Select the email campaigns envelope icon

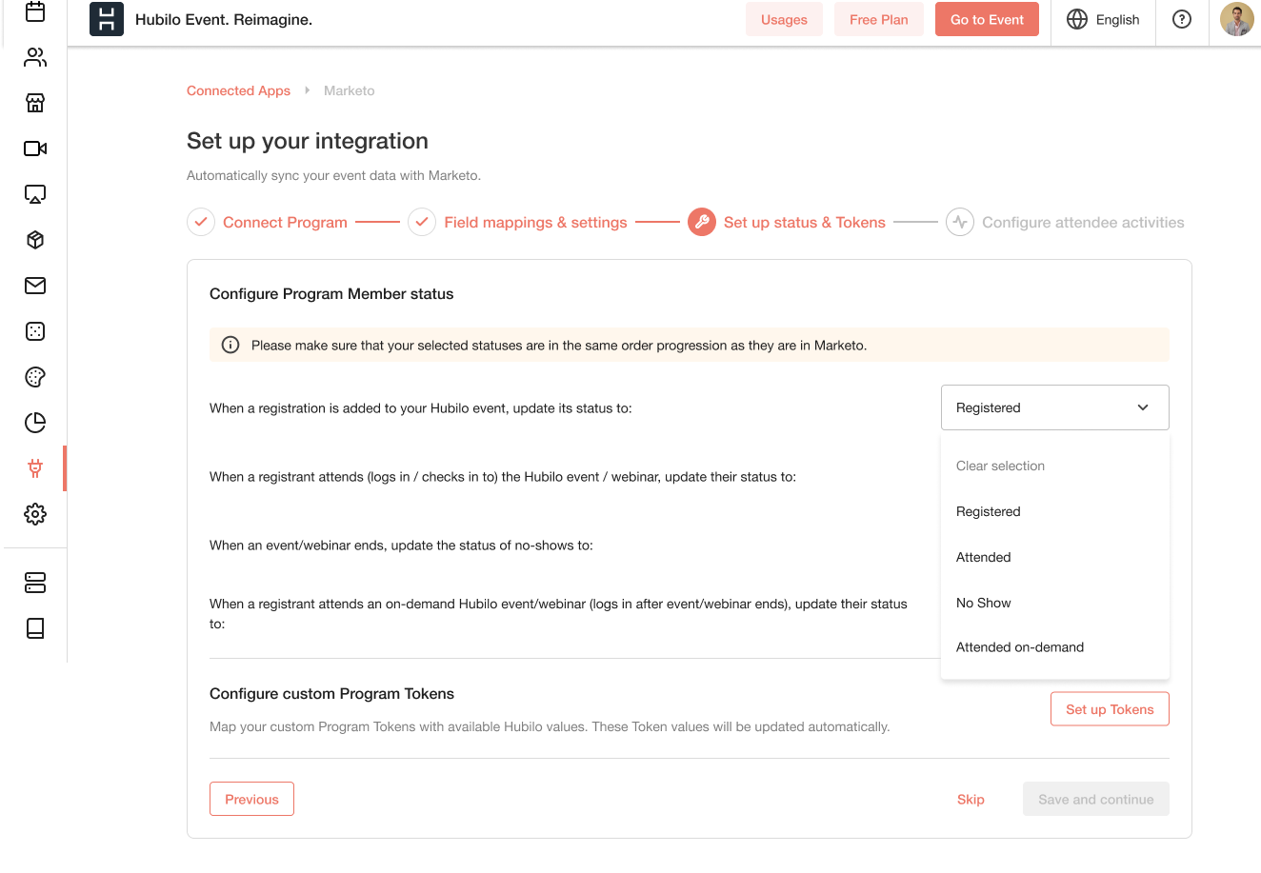[35, 286]
